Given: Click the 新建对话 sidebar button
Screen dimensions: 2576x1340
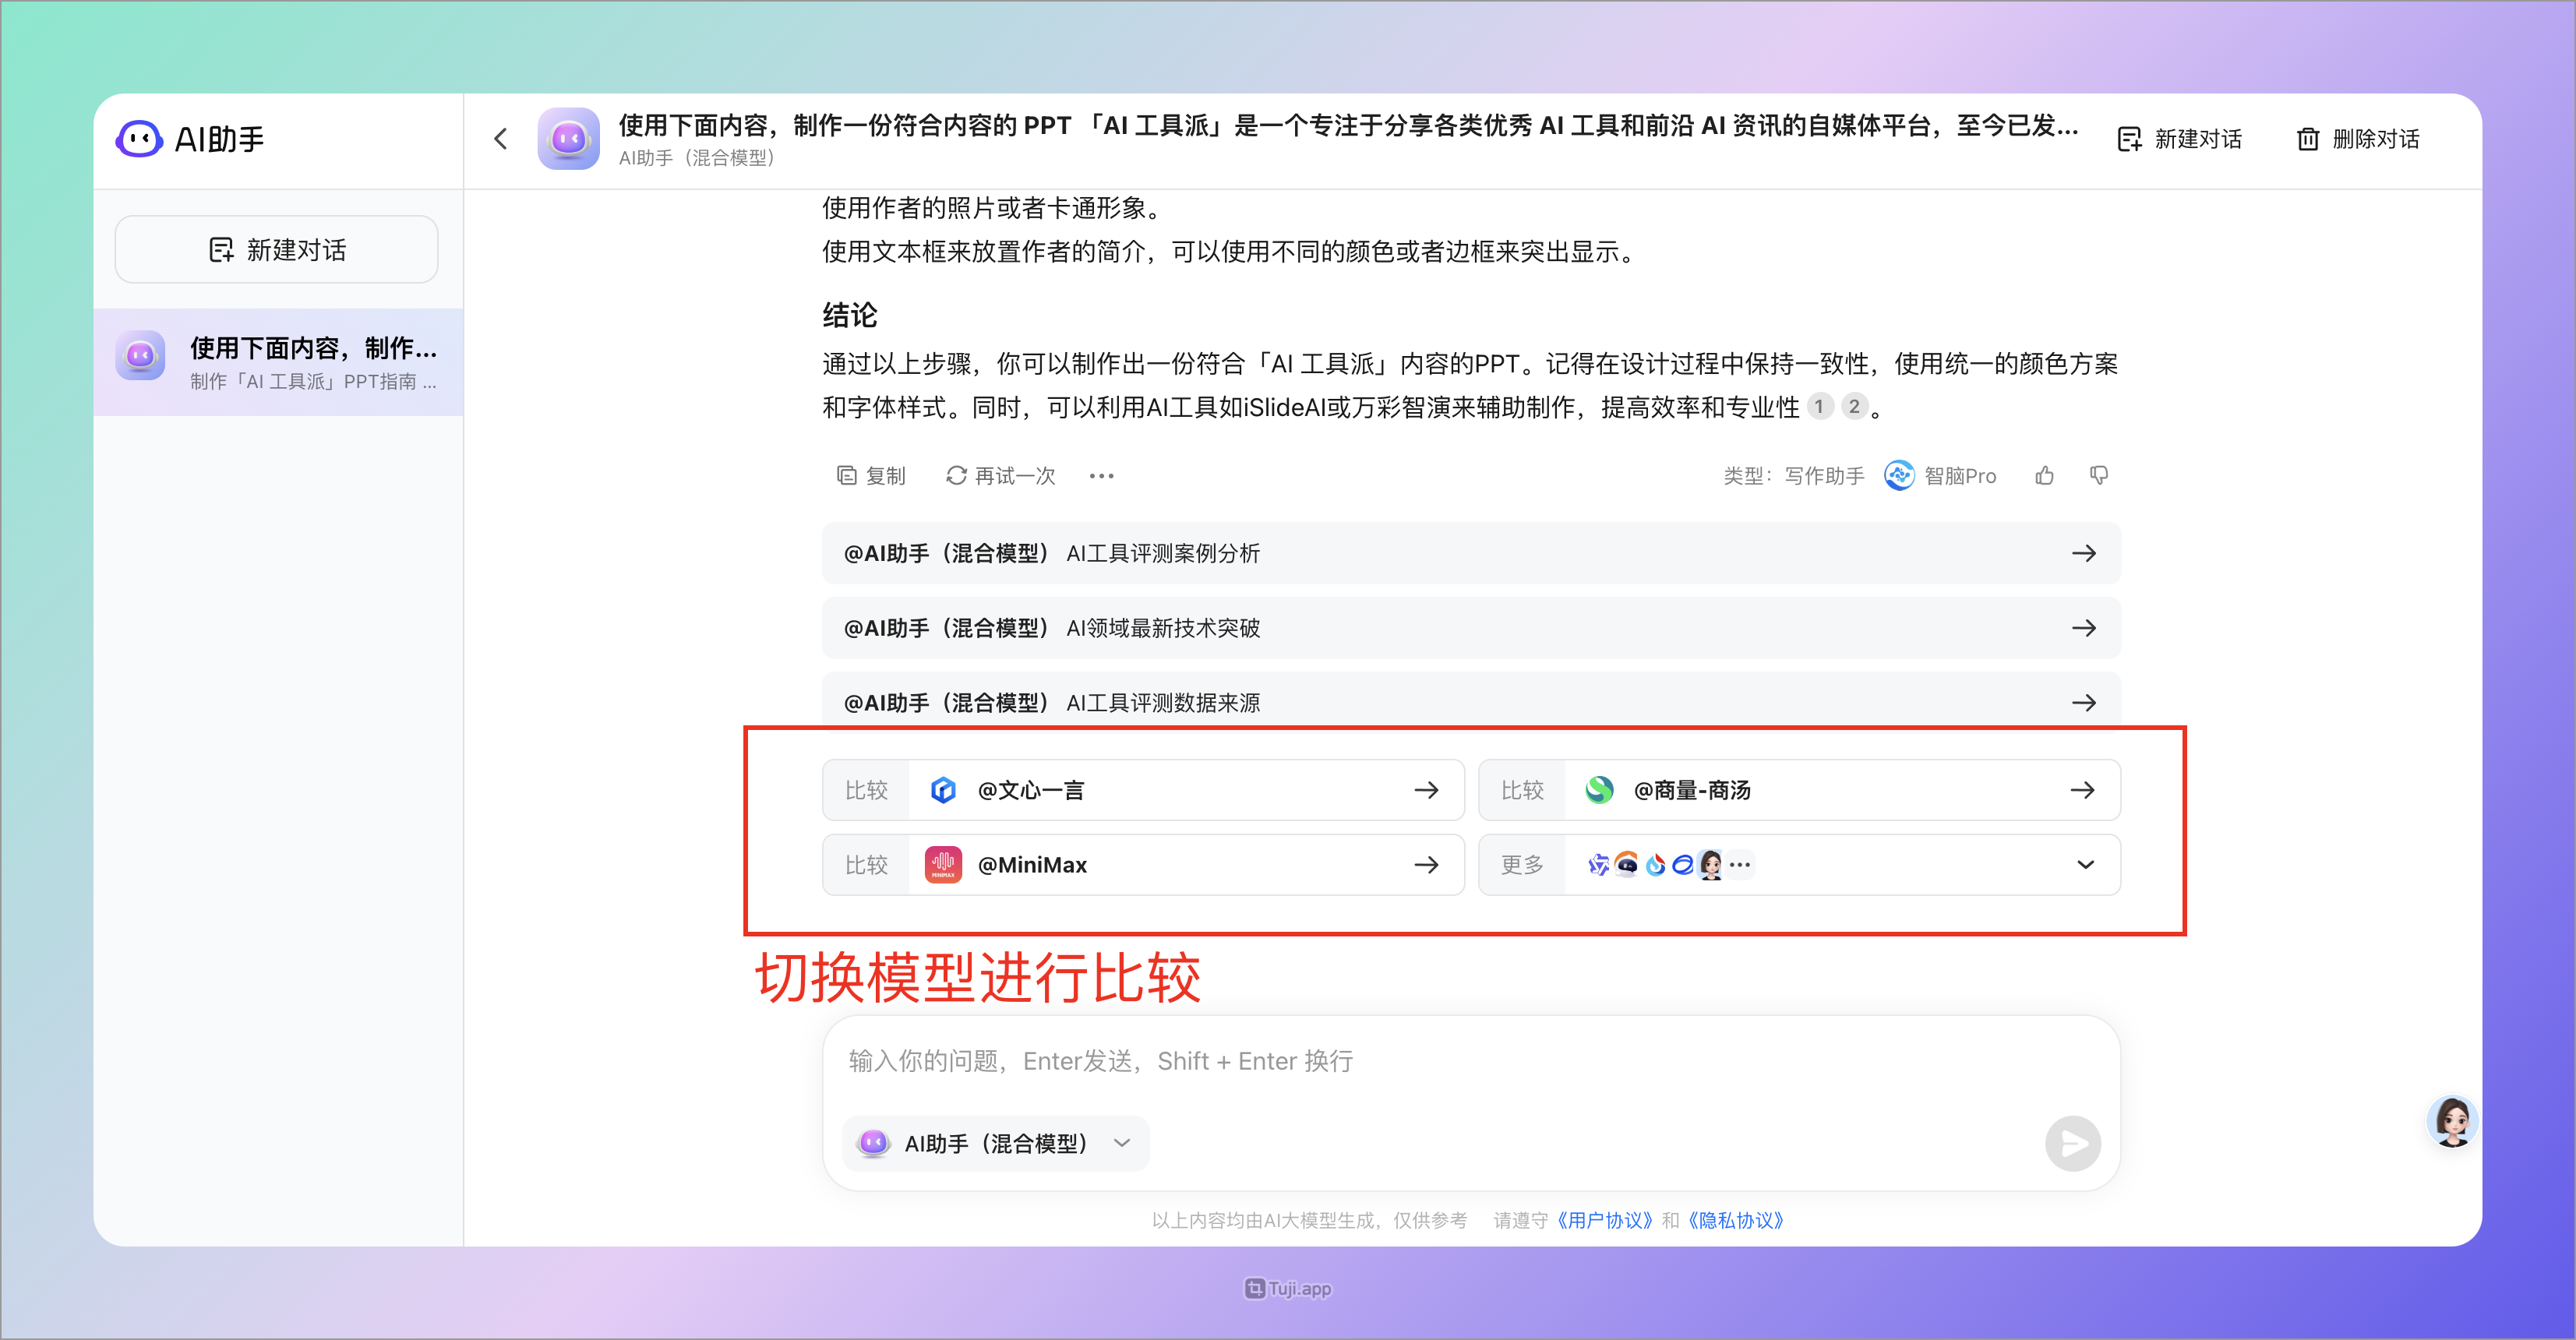Looking at the screenshot, I should [x=276, y=249].
